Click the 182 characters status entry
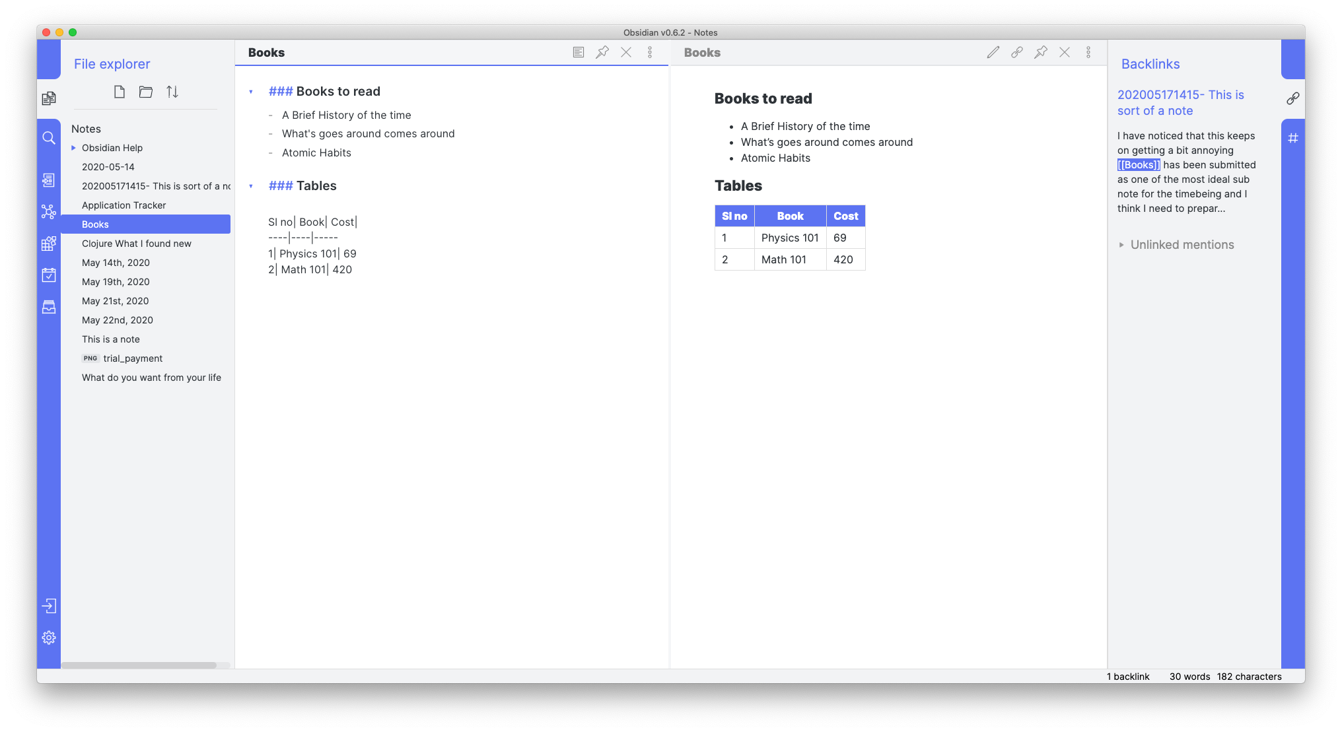 point(1250,677)
